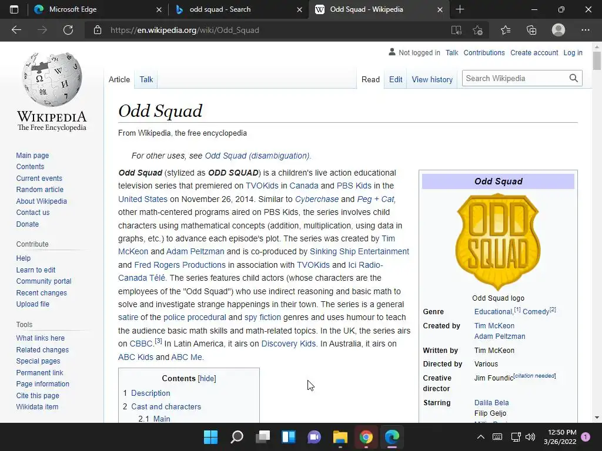Select the Read tab
Viewport: 602px width, 451px height.
[370, 79]
